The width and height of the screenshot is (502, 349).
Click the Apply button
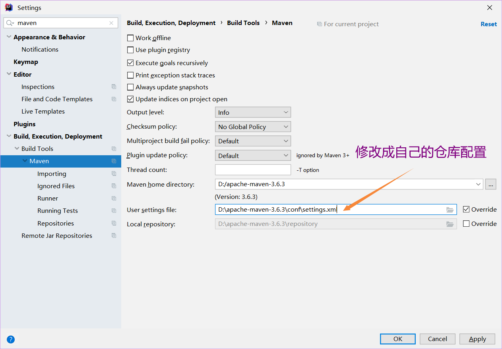click(x=477, y=339)
